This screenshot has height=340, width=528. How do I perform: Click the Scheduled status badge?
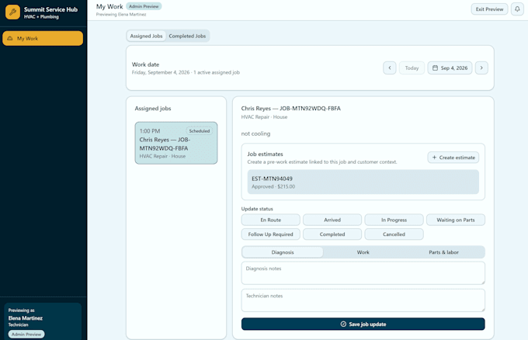click(x=200, y=131)
